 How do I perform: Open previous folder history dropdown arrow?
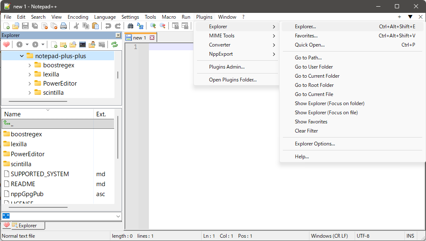point(27,44)
